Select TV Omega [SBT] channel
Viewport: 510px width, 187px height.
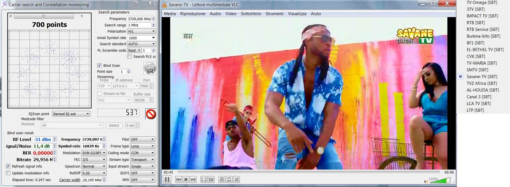coord(482,2)
